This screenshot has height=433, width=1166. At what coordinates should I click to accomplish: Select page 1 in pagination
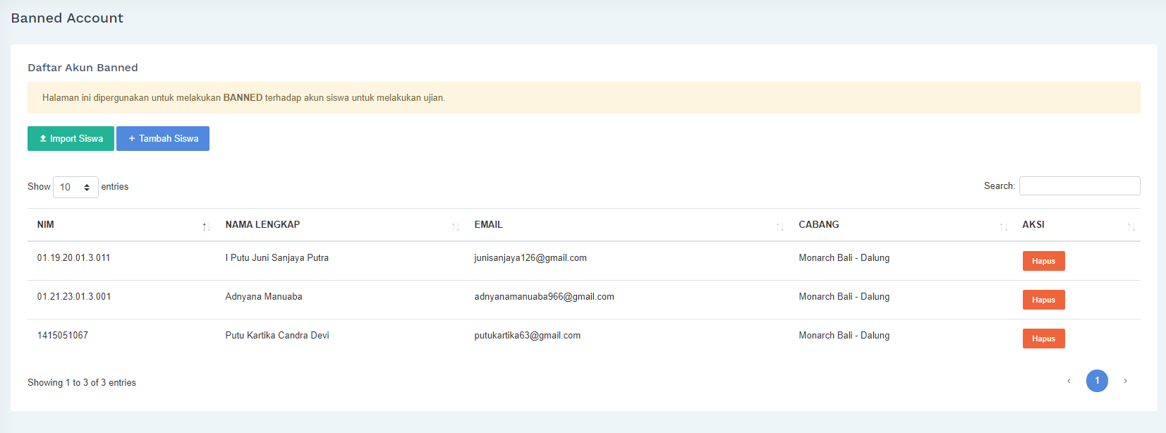pyautogui.click(x=1097, y=381)
